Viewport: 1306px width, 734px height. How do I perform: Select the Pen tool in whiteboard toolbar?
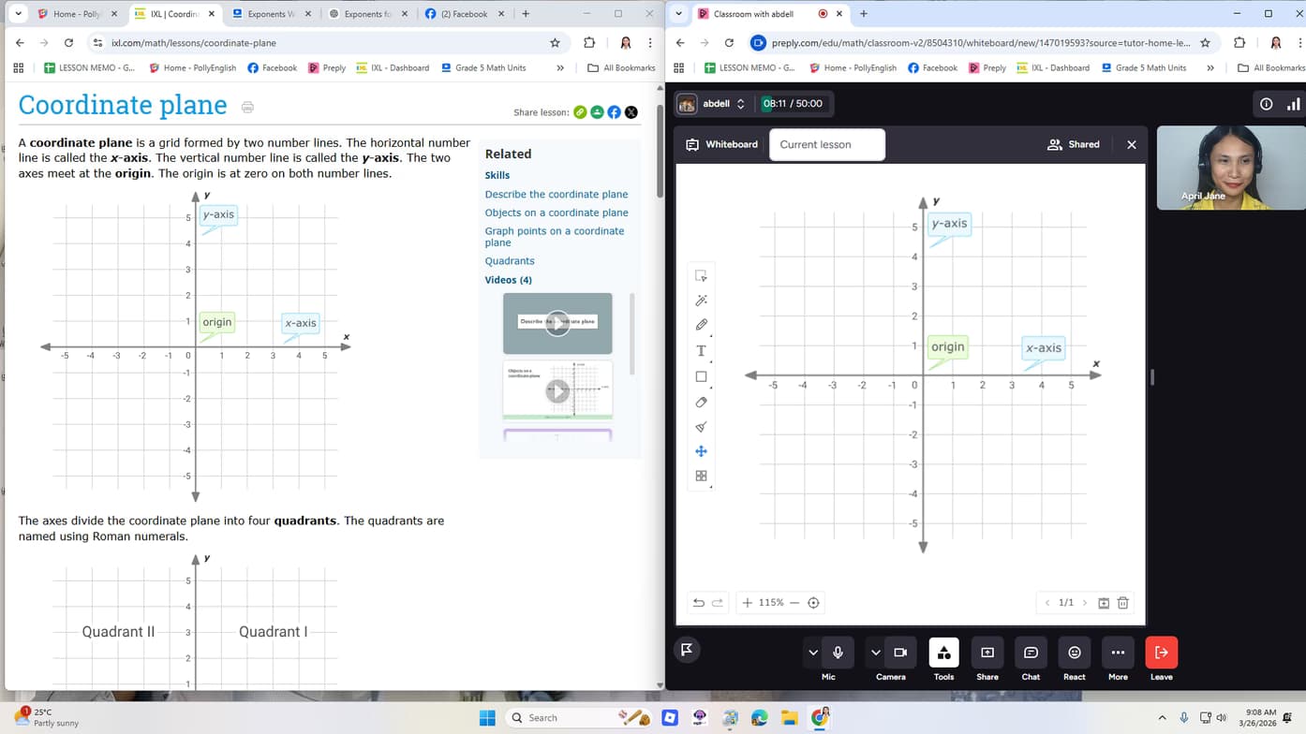click(701, 325)
